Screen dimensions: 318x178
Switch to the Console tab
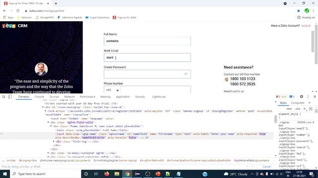pos(39,97)
